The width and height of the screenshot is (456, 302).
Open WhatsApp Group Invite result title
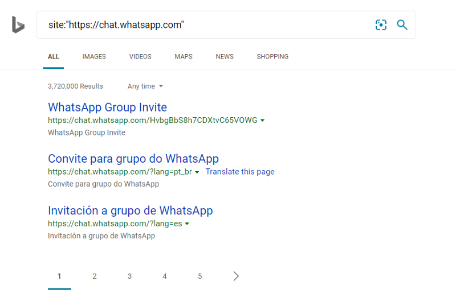[x=107, y=107]
